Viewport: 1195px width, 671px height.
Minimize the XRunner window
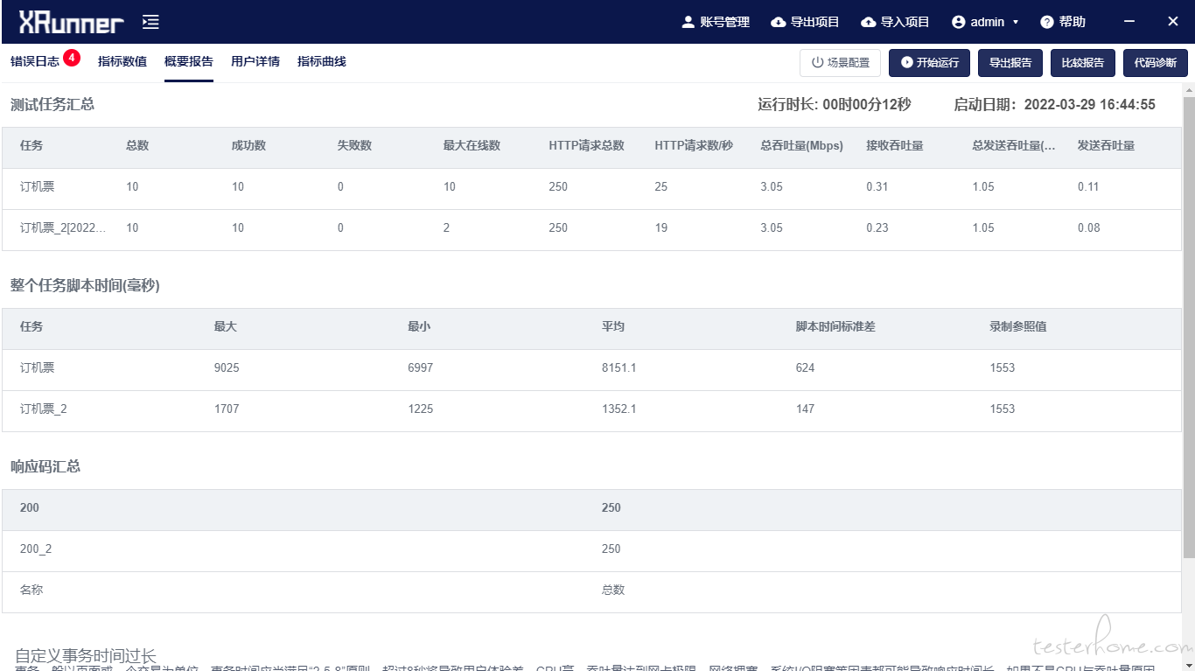(1129, 22)
